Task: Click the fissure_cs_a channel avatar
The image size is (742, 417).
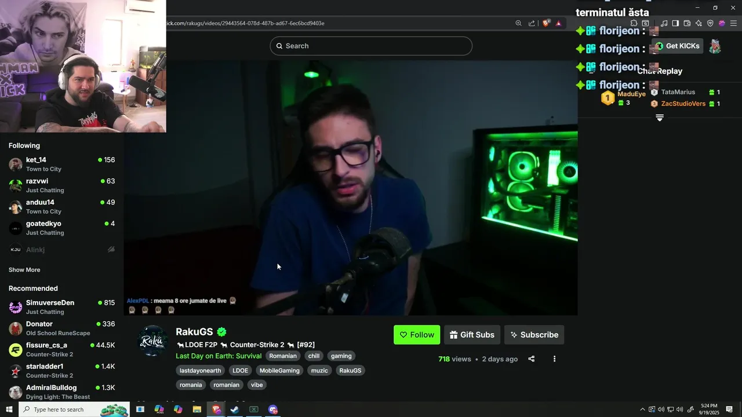Action: [16, 350]
